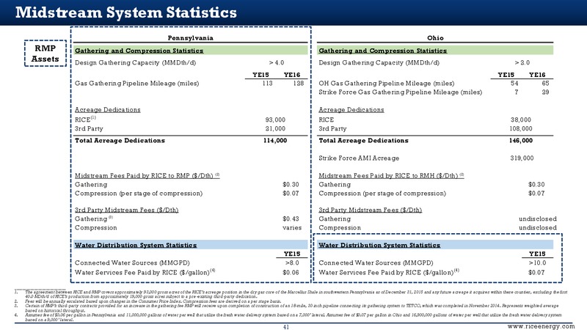Select the Strike Force YE15 mileage "7"
The height and width of the screenshot is (330, 587).
517,92
